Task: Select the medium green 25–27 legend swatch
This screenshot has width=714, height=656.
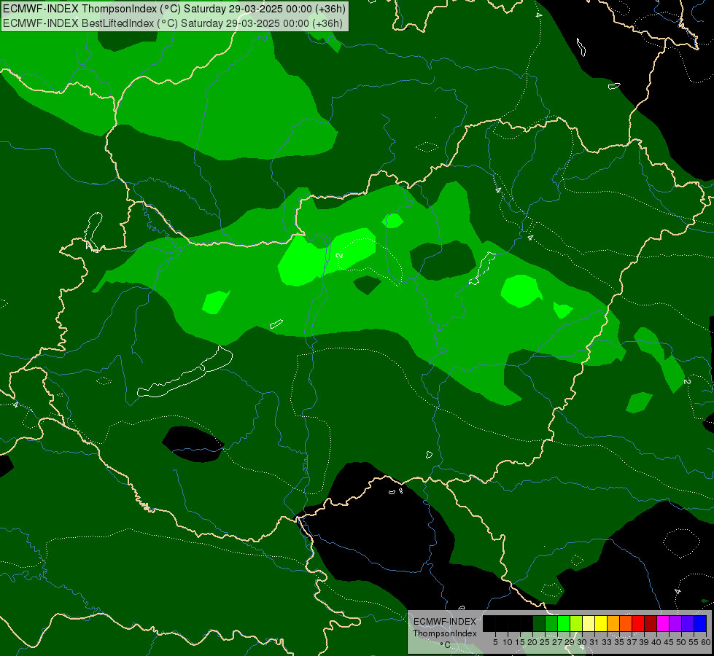Action: 551,623
